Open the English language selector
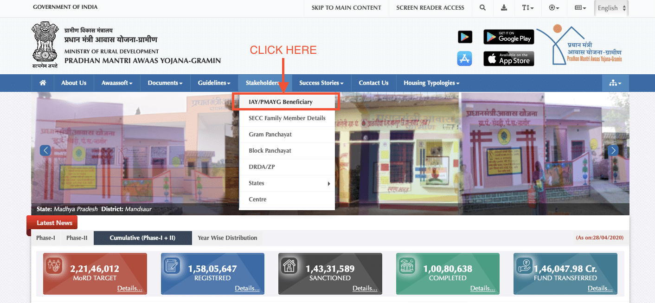The width and height of the screenshot is (655, 303). coord(611,8)
